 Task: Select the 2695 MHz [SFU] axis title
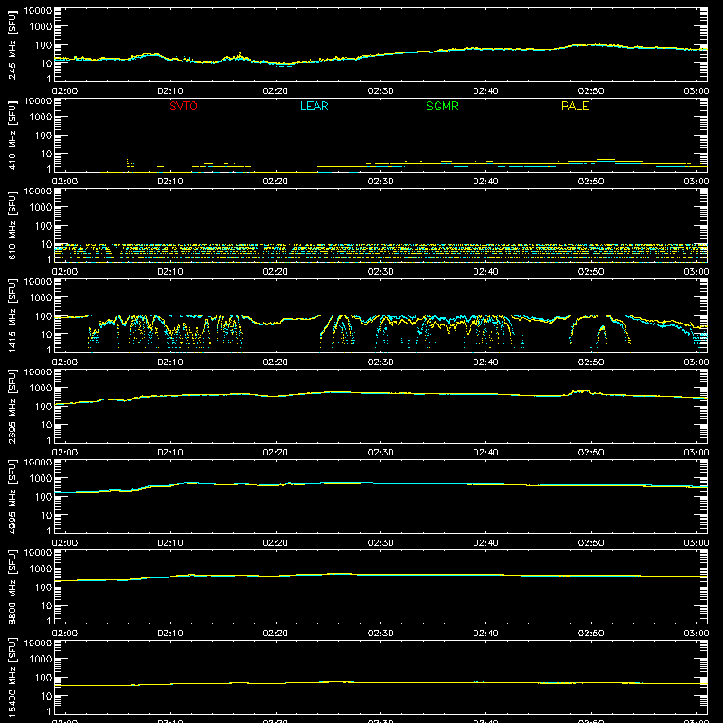(x=12, y=406)
